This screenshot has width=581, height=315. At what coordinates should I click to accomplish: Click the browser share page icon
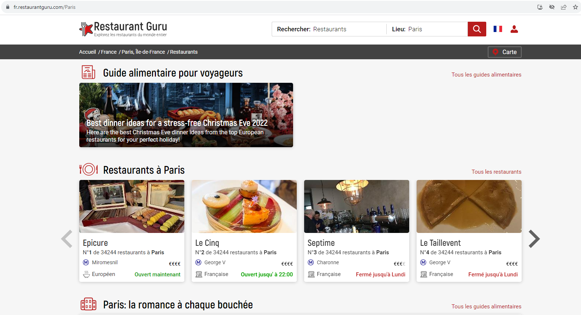(564, 7)
